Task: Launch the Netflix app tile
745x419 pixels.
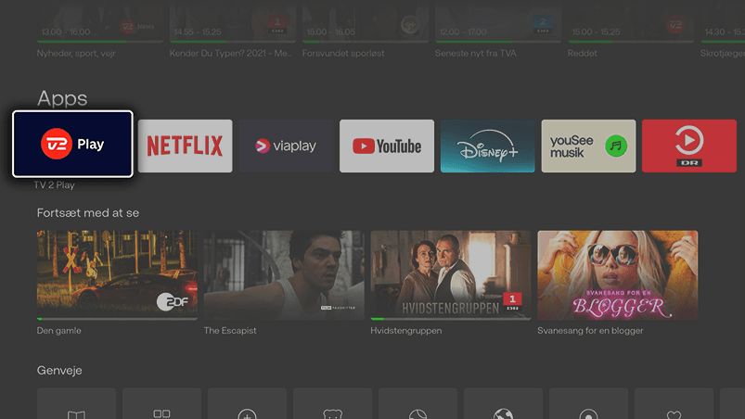Action: click(x=185, y=146)
